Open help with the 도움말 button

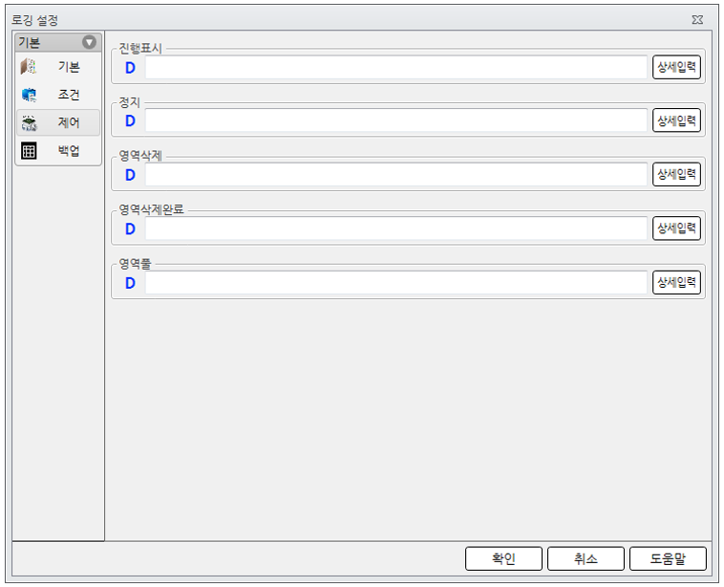click(x=668, y=559)
